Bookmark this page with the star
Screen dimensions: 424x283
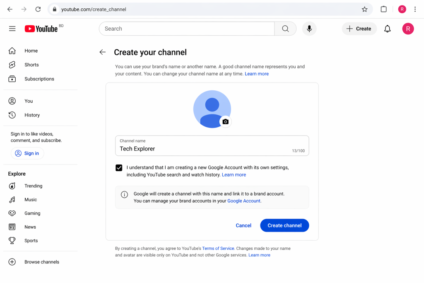[x=364, y=9]
